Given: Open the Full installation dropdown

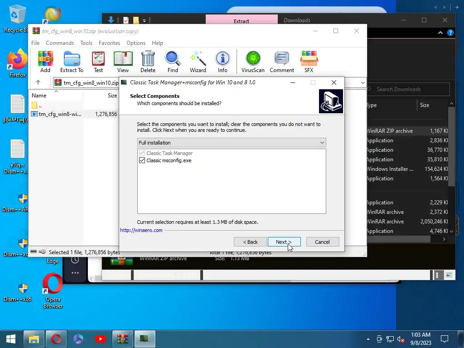Looking at the screenshot, I should (x=232, y=143).
